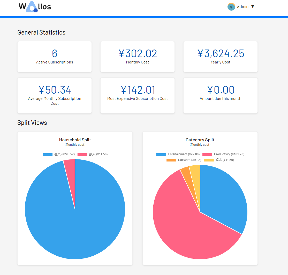Click the Wallos logo

[35, 7]
